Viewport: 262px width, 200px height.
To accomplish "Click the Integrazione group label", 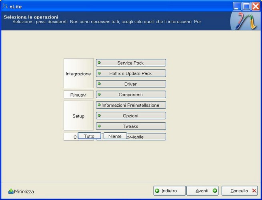I will [x=78, y=74].
